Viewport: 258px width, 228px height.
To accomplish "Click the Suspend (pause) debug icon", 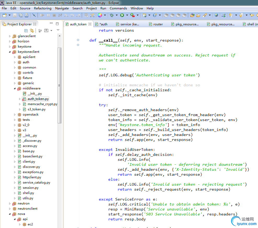I will click(x=48, y=15).
